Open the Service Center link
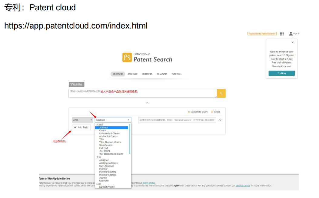 coord(243,186)
